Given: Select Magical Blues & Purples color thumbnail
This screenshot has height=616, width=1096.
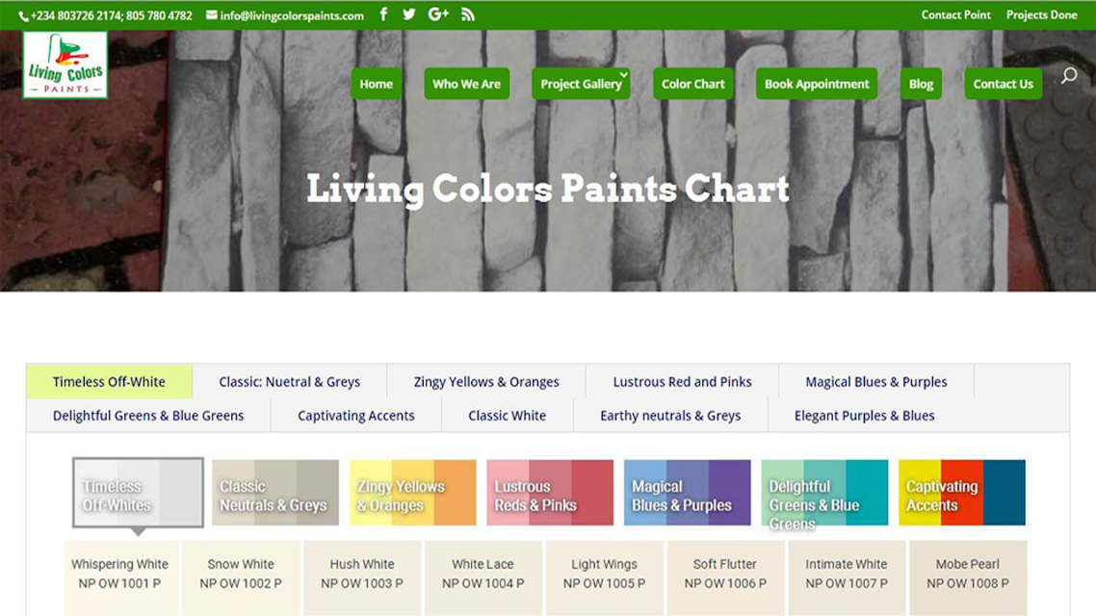Looking at the screenshot, I should 687,493.
